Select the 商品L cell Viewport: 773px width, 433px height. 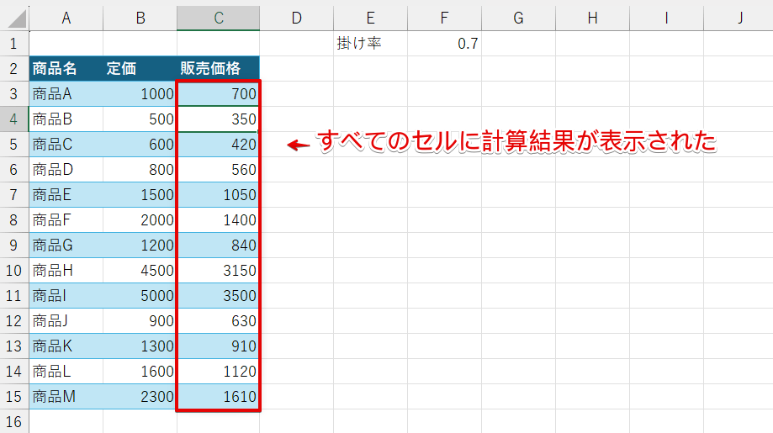(x=66, y=371)
